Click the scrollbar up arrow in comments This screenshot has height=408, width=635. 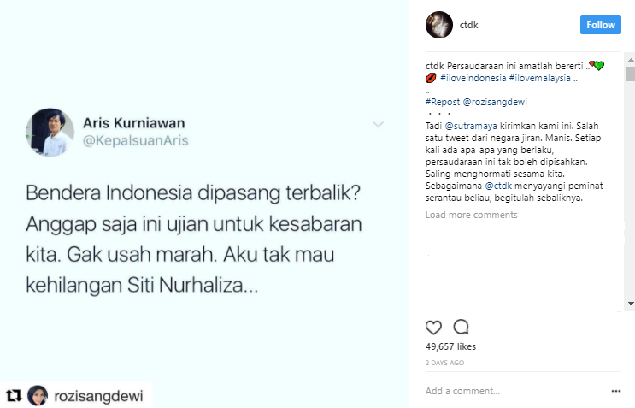tap(631, 60)
